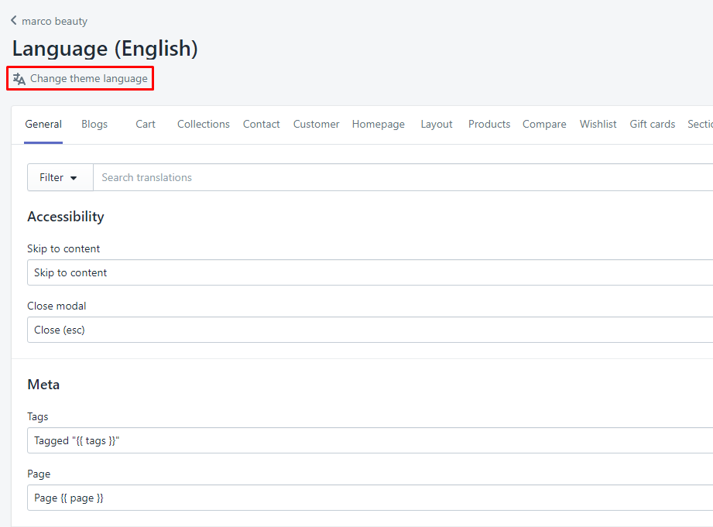Select the Homepage tab
The image size is (713, 527).
click(378, 124)
